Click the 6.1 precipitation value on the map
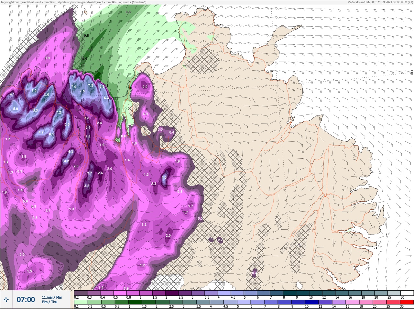414x309 pixels. click(51, 134)
